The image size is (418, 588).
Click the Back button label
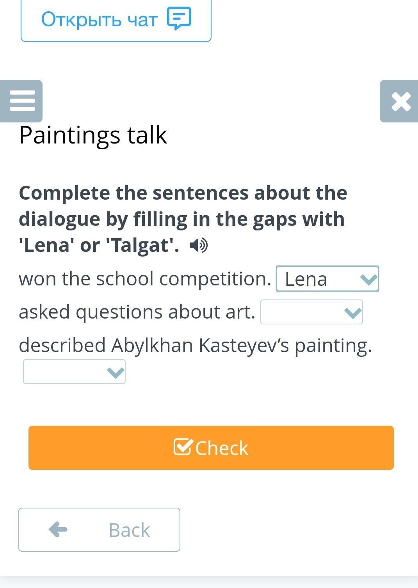click(129, 530)
